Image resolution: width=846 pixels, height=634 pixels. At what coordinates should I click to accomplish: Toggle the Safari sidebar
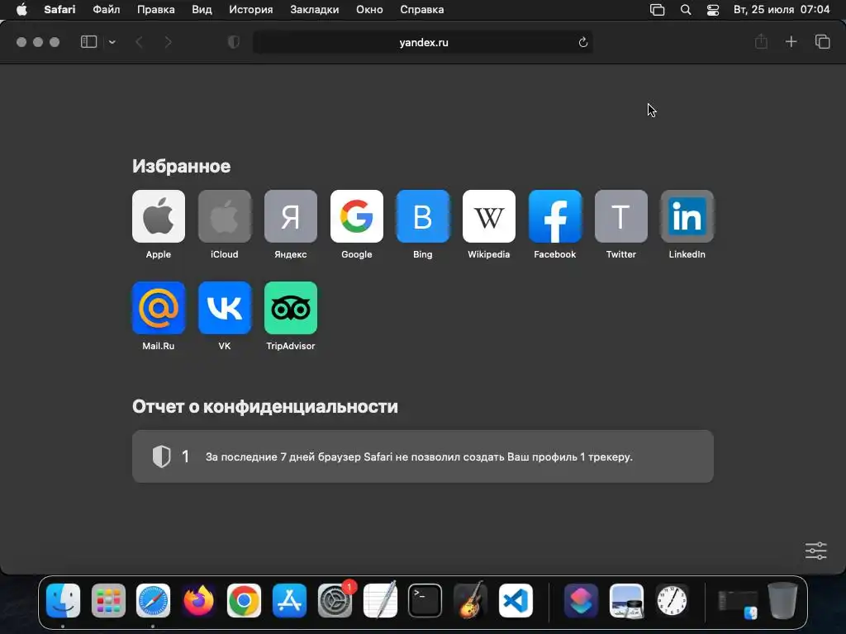pos(88,42)
